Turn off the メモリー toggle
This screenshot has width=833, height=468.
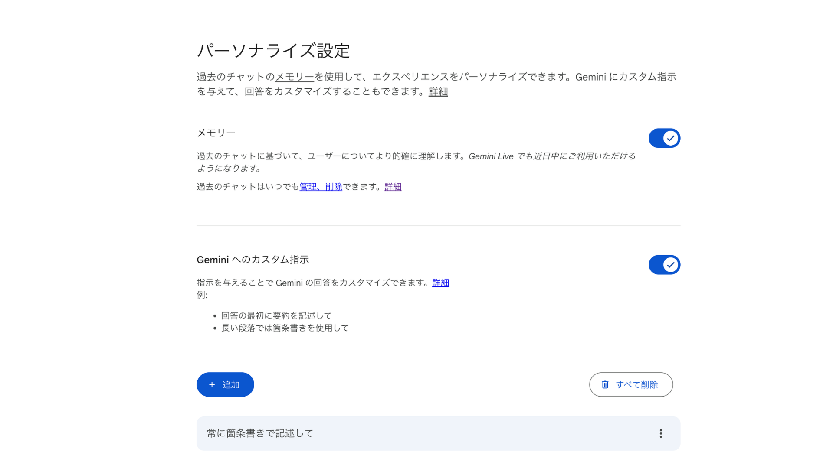[664, 138]
